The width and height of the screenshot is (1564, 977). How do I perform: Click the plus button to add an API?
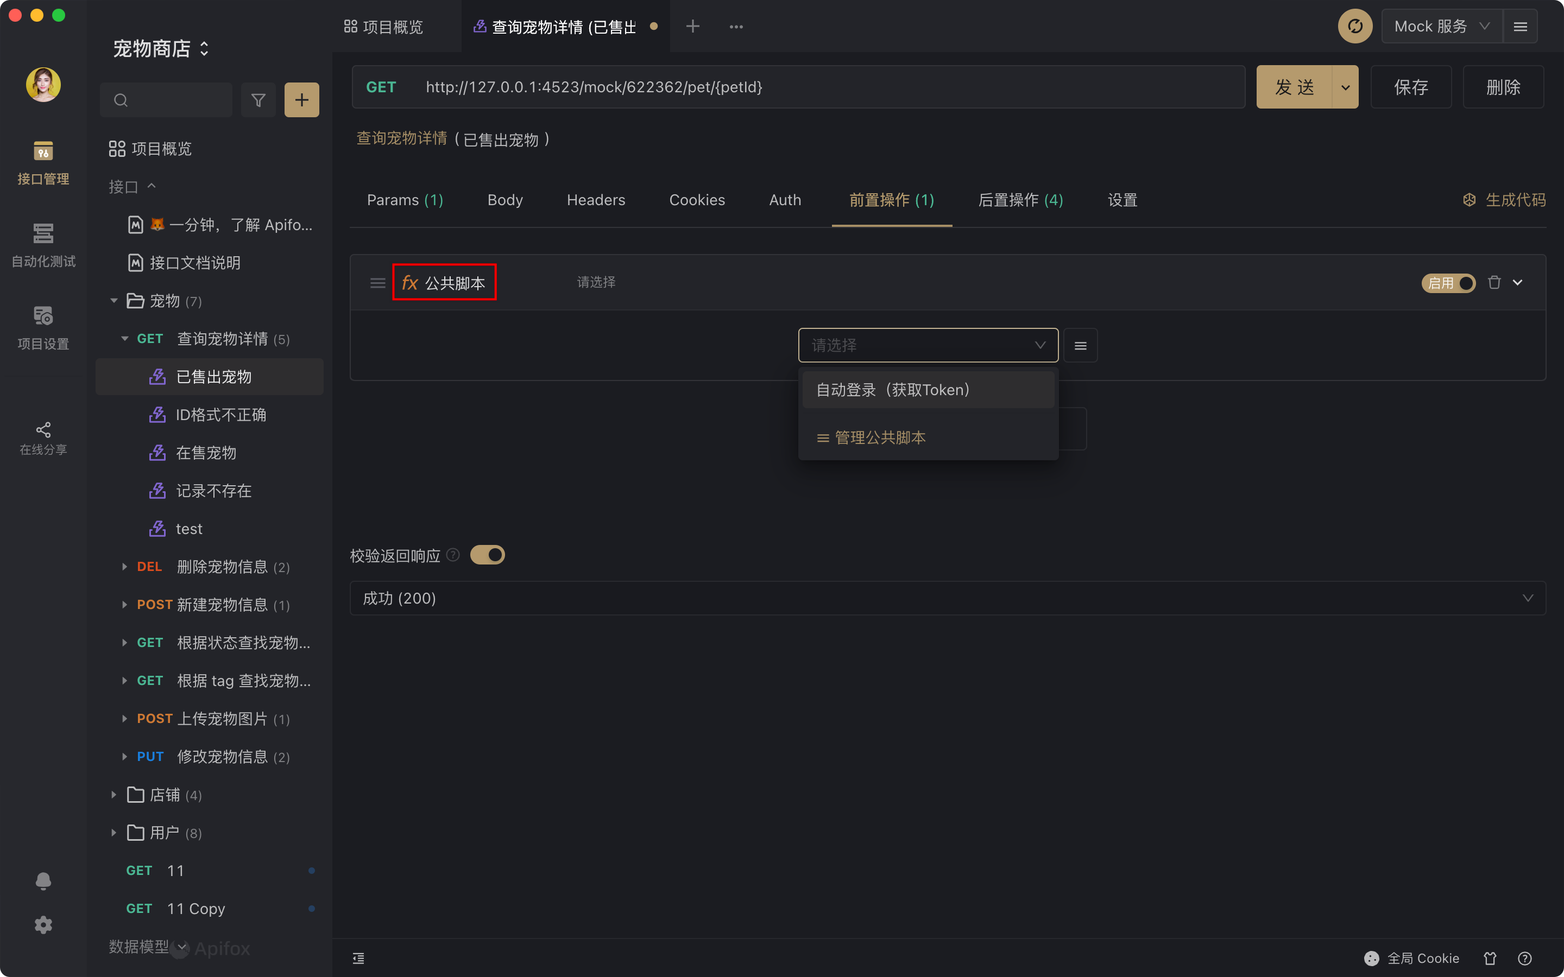(x=302, y=100)
